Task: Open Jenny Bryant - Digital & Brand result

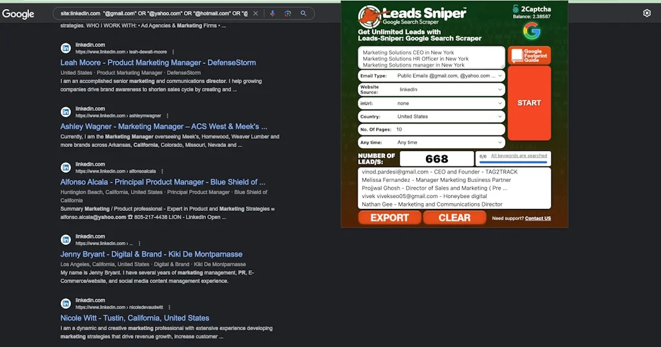Action: 151,254
